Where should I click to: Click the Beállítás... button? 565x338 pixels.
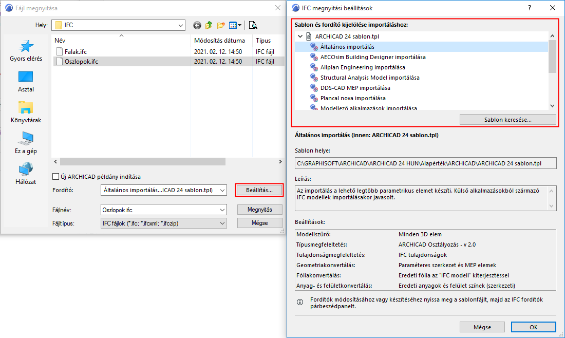click(x=259, y=190)
